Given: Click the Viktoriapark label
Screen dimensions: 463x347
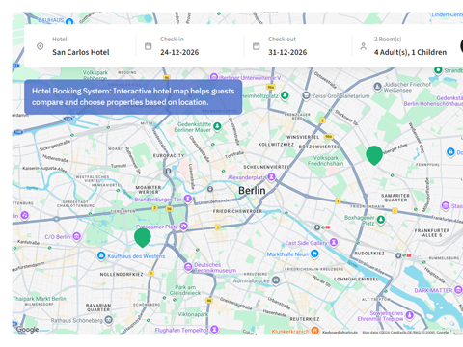Looking at the screenshot, I should click(193, 314).
